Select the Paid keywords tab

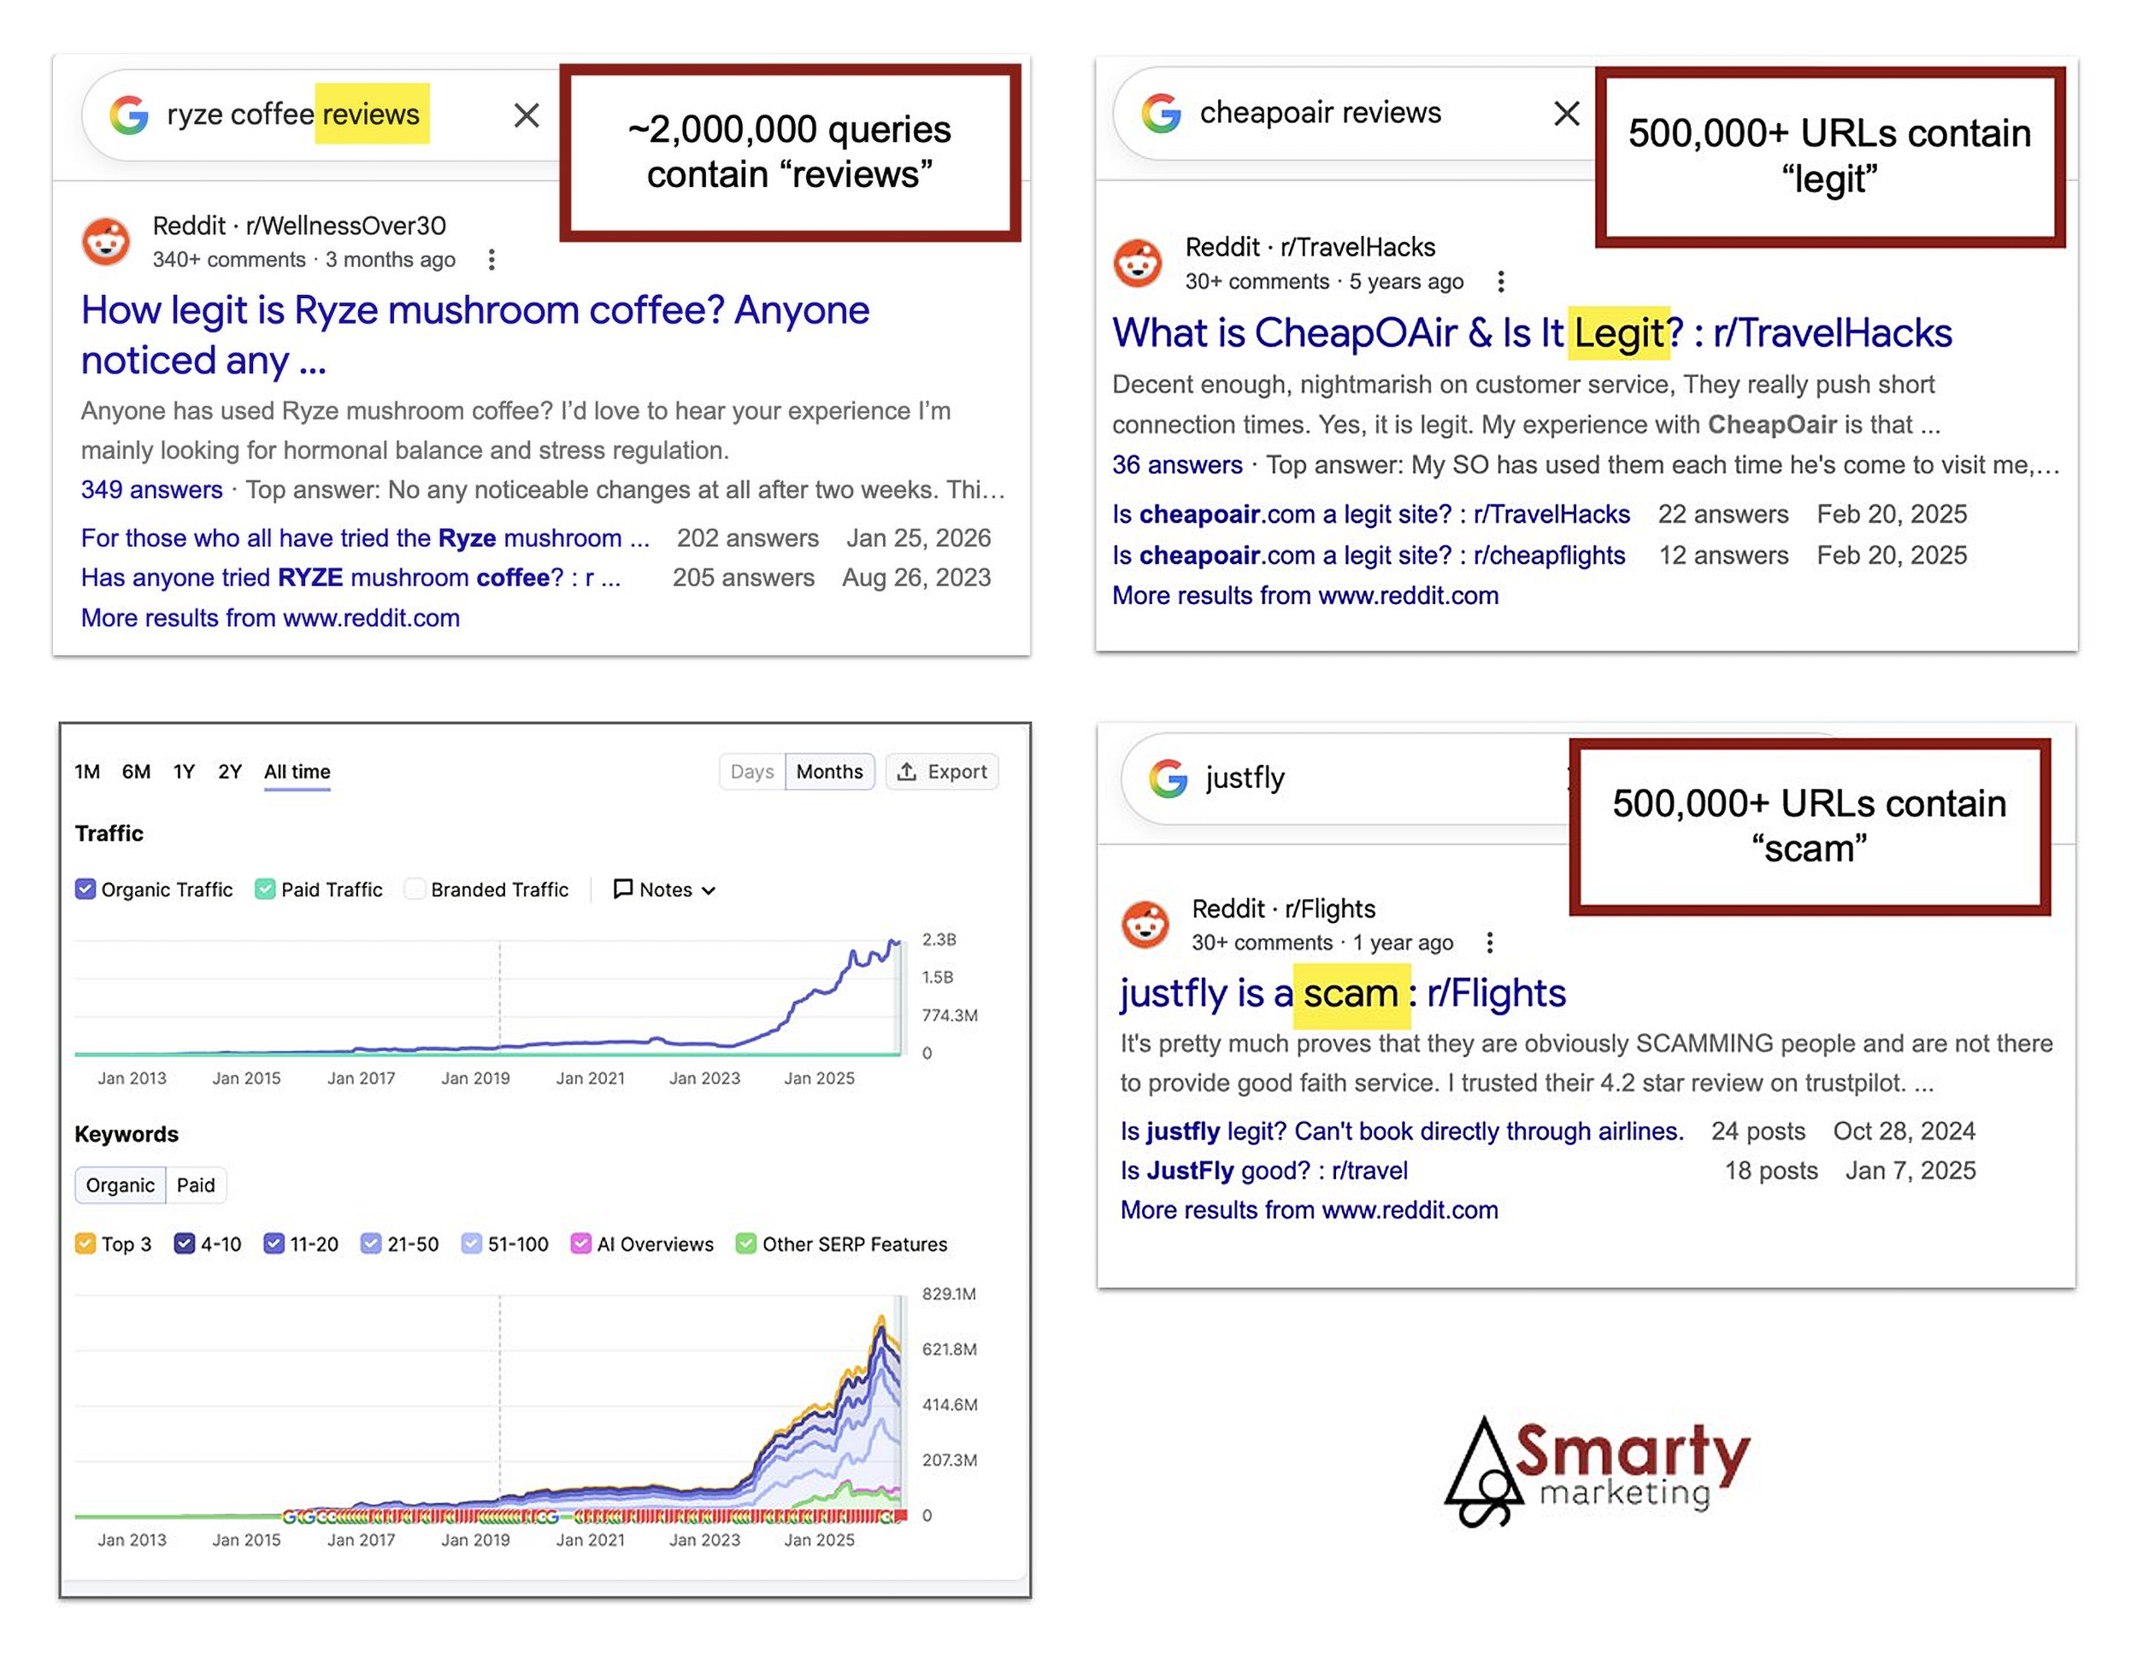tap(196, 1184)
